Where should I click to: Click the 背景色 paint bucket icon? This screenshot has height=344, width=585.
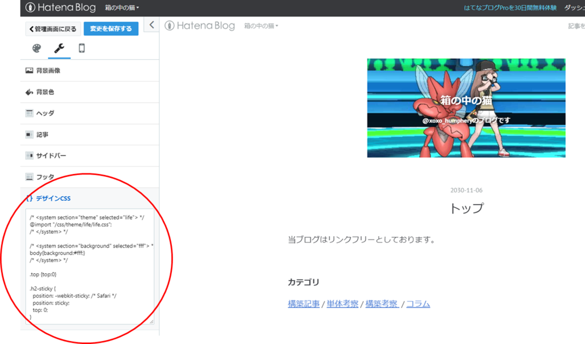pos(30,92)
